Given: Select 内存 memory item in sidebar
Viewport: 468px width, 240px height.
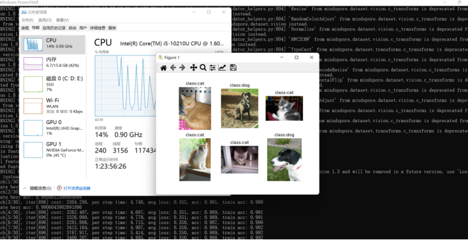Looking at the screenshot, I should pos(53,63).
